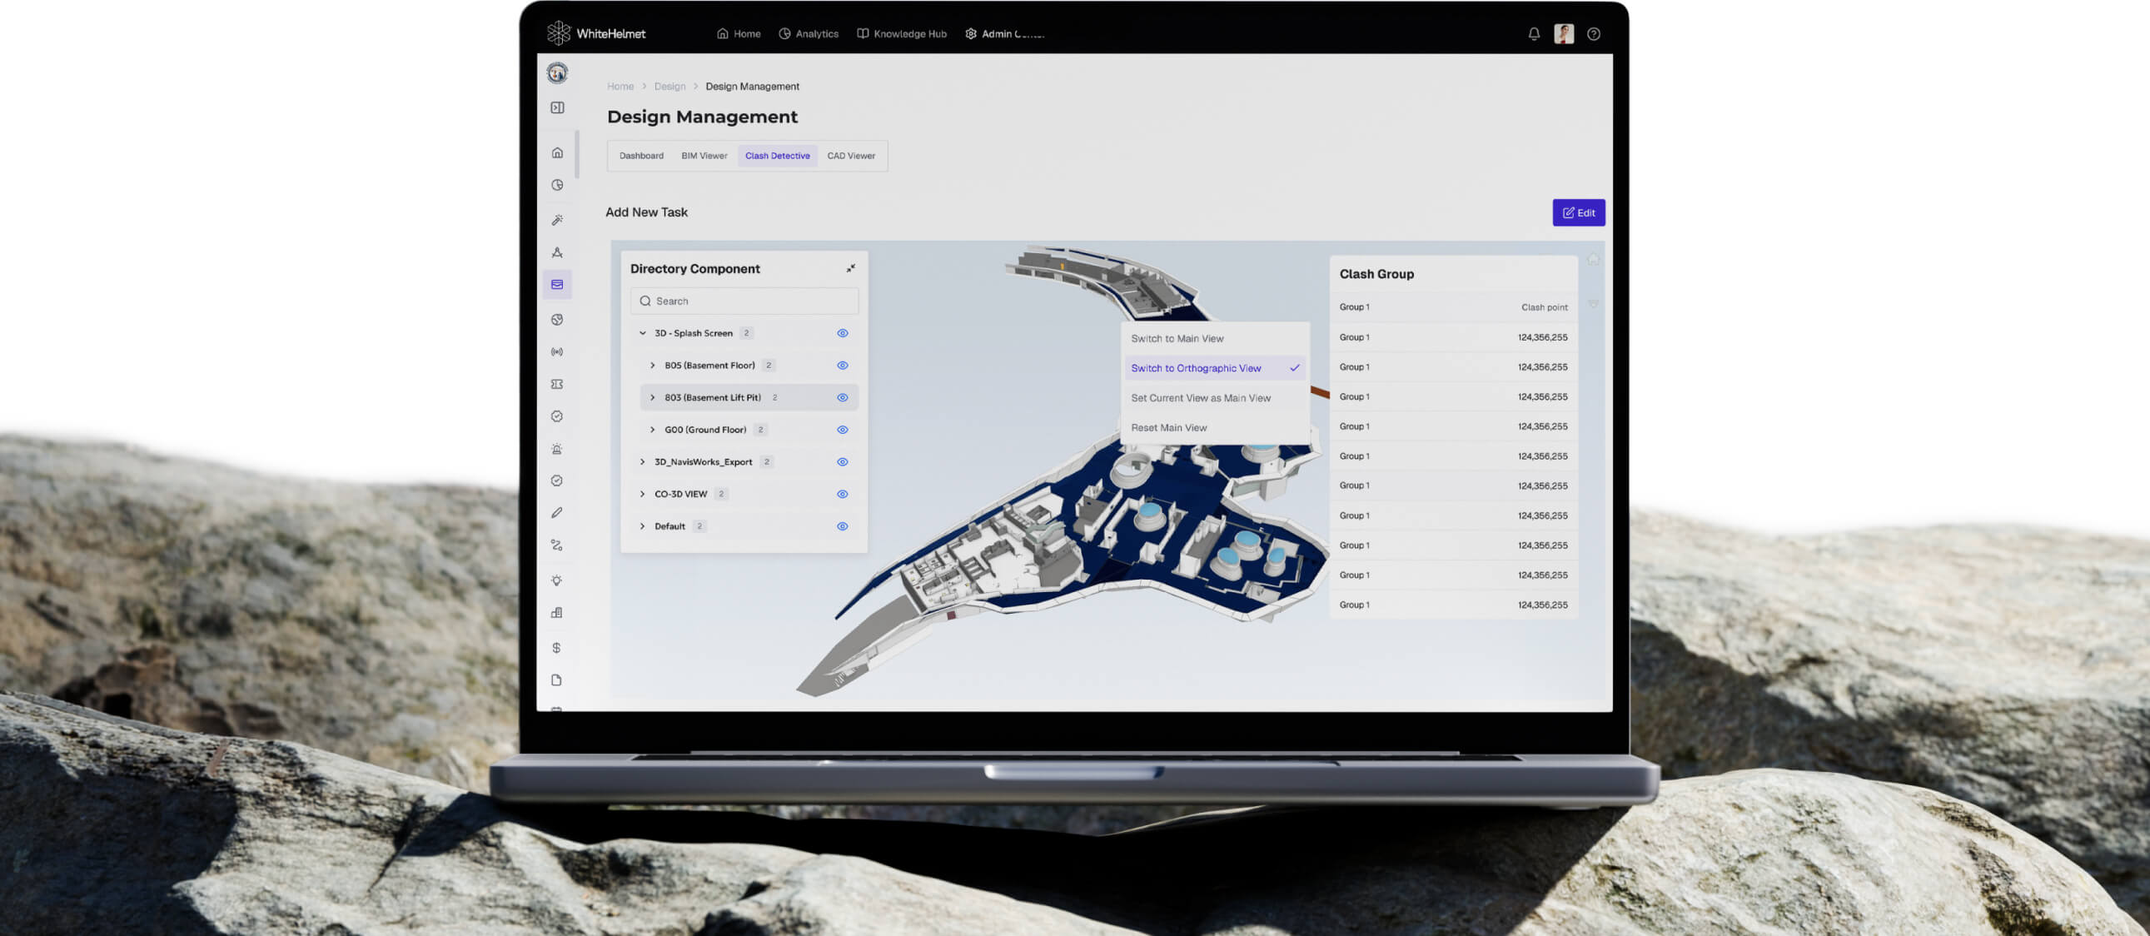This screenshot has width=2150, height=936.
Task: Toggle the B03 (Basement Lift Pit) eye
Action: (x=843, y=397)
